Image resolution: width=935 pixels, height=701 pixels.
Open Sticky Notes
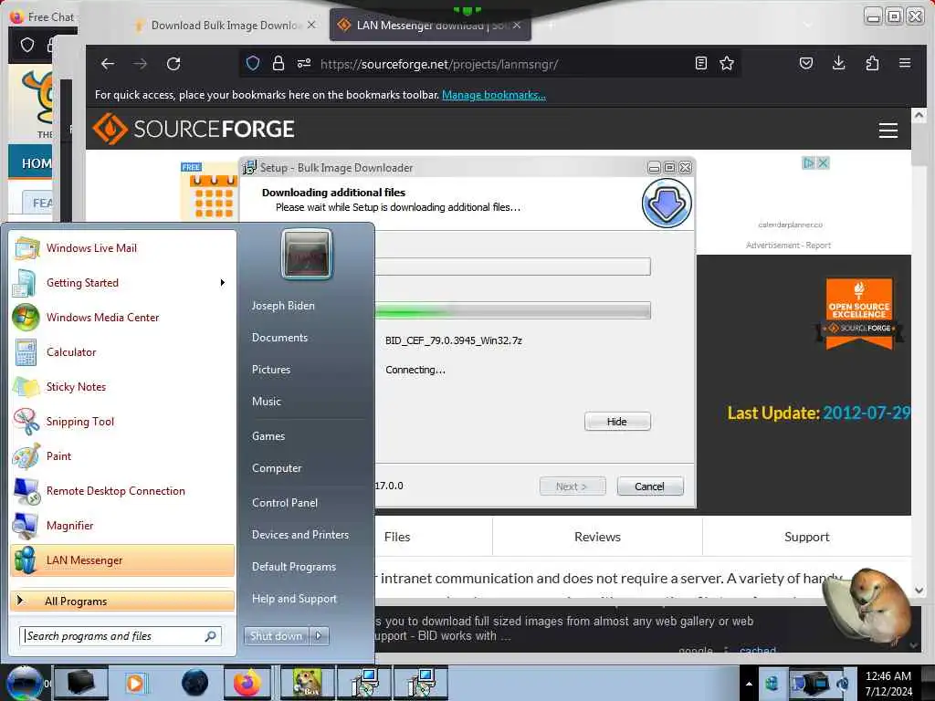122,386
